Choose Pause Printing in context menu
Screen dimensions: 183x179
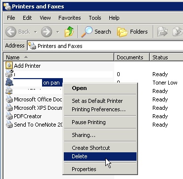[x=100, y=122]
